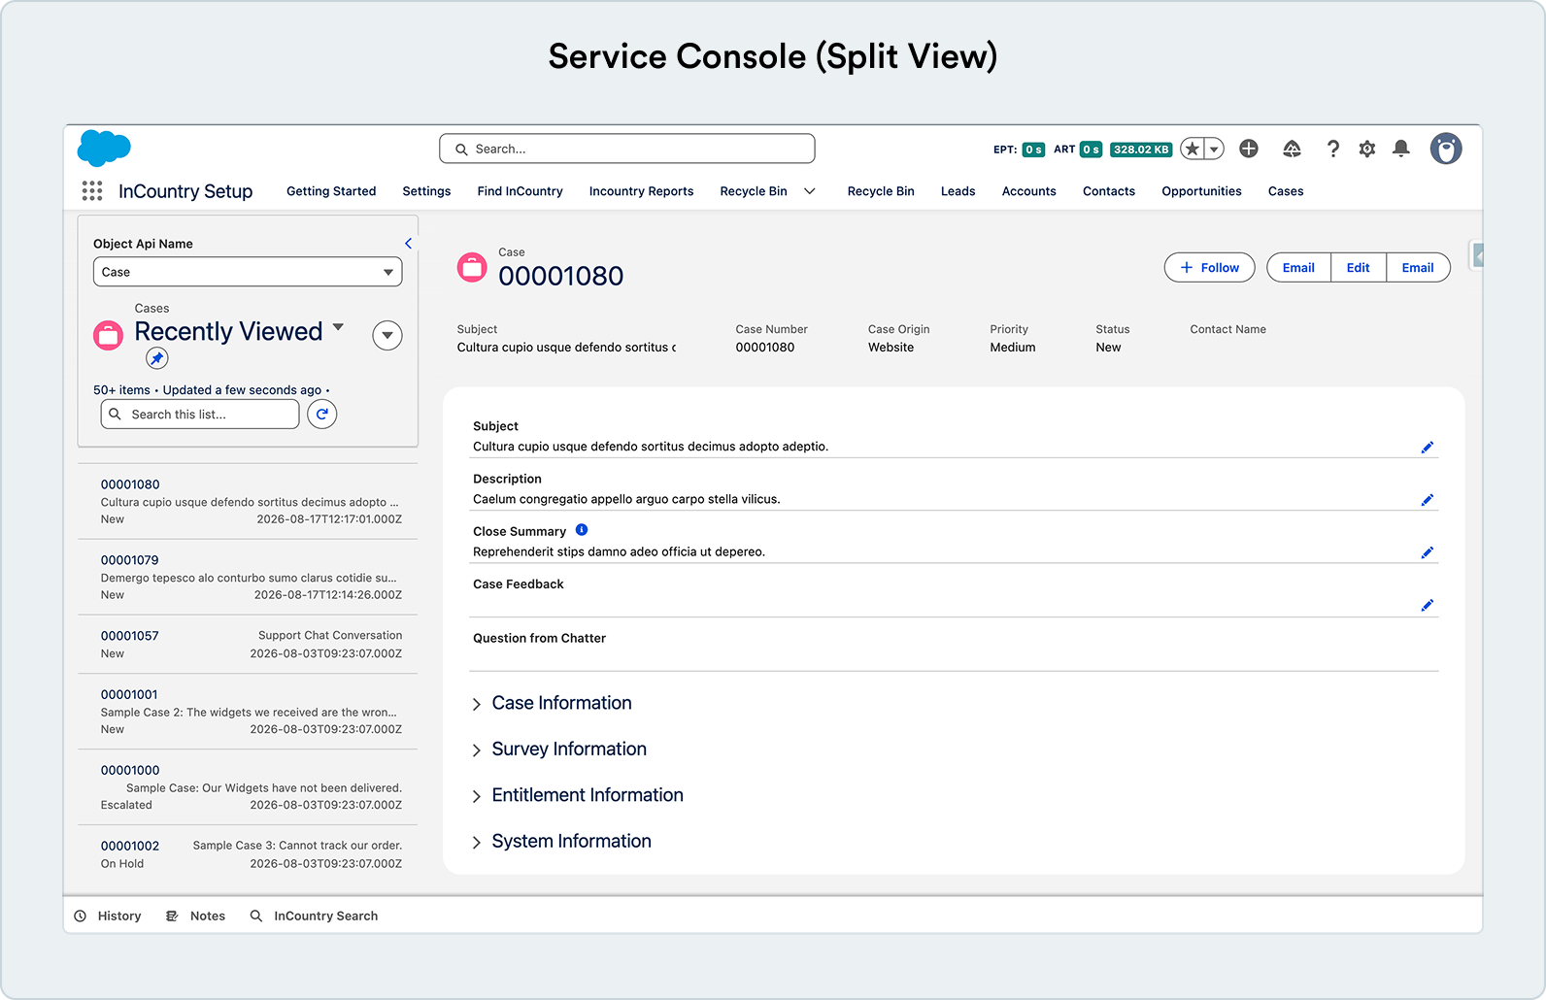Click the Search this list field
This screenshot has height=1000, width=1546.
click(200, 415)
